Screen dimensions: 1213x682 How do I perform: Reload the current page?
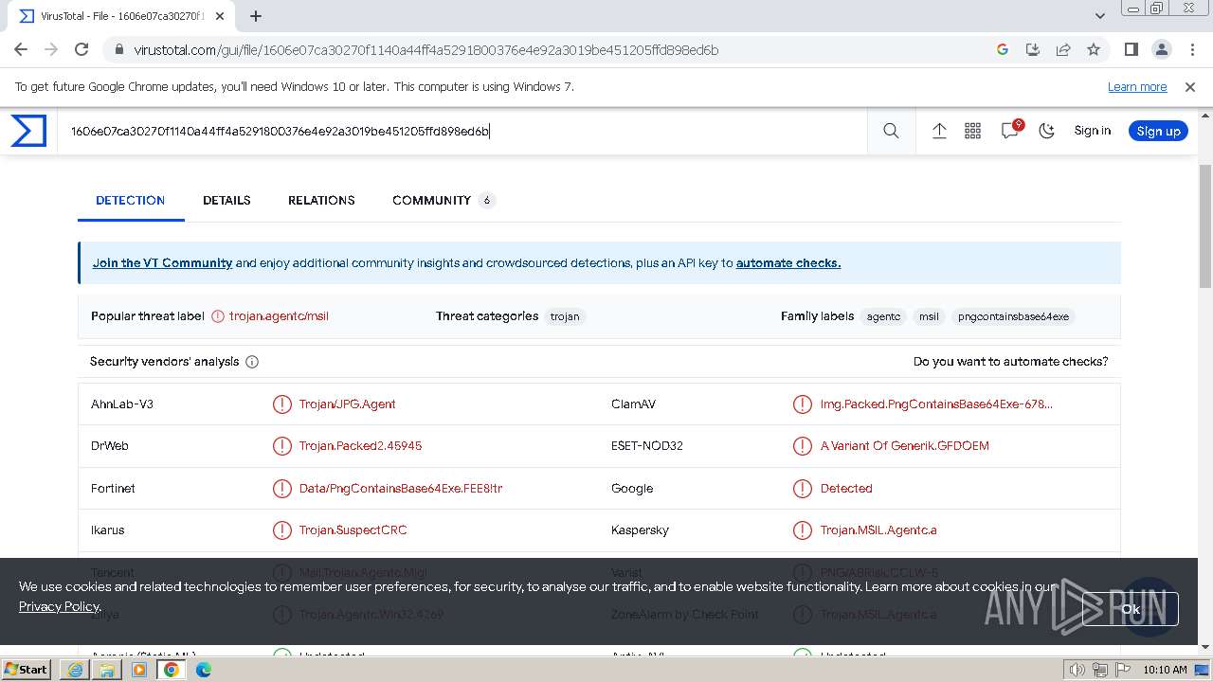81,49
